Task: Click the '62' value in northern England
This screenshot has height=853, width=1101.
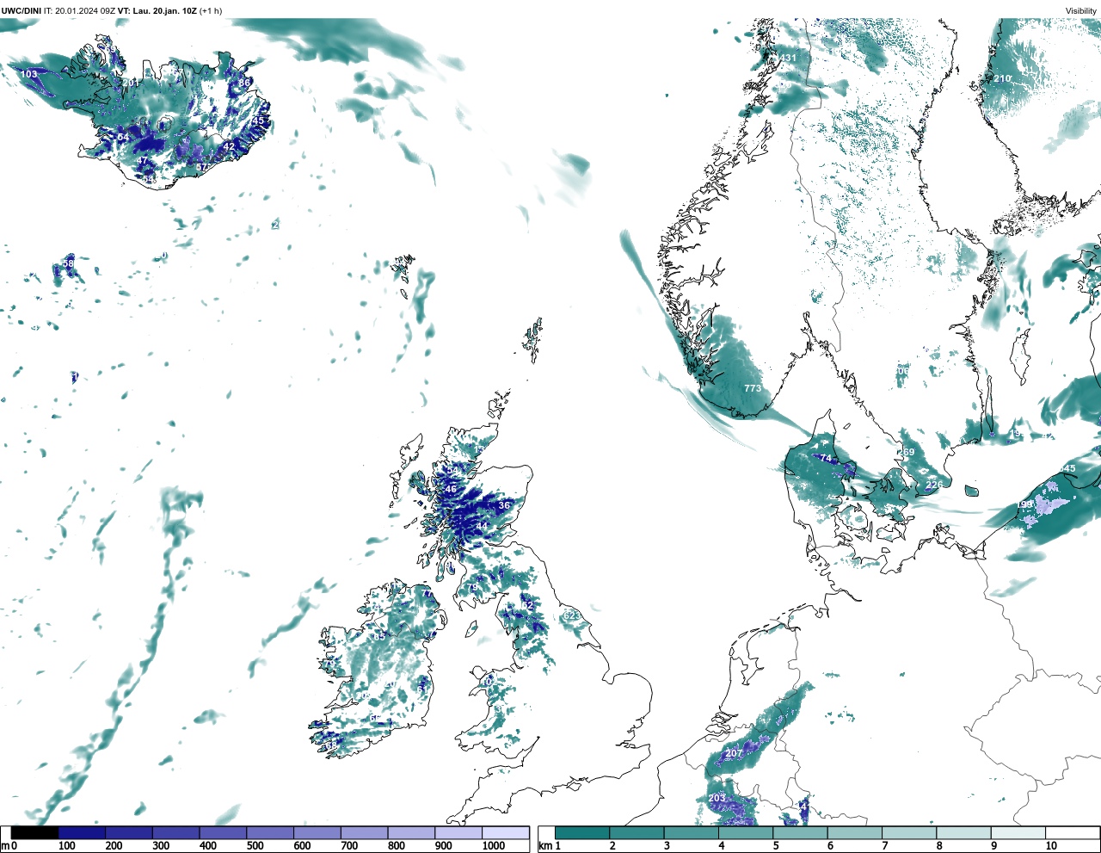Action: coord(528,606)
